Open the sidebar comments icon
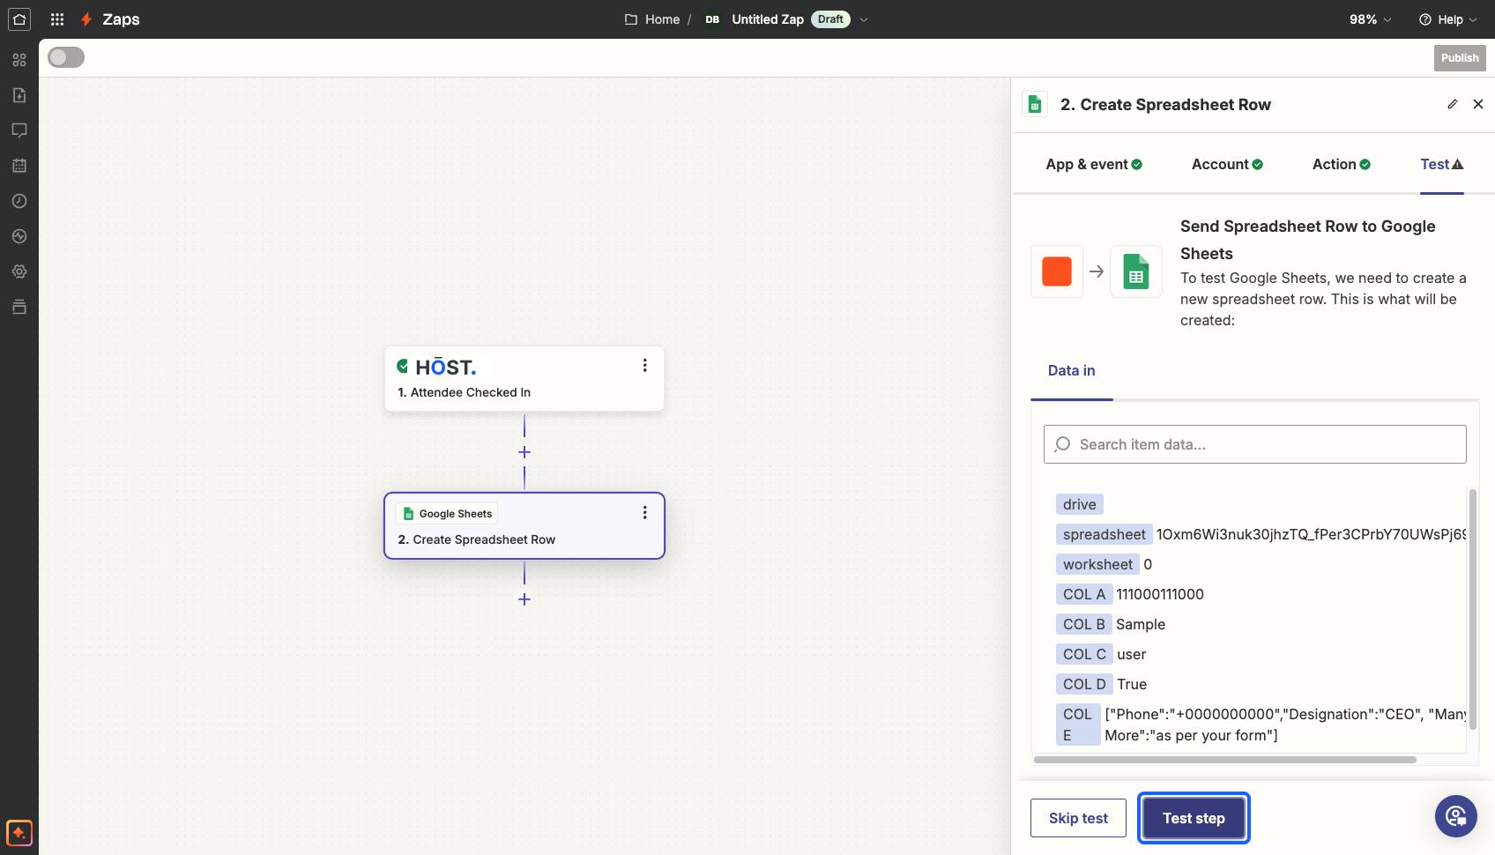Image resolution: width=1495 pixels, height=855 pixels. coord(19,130)
